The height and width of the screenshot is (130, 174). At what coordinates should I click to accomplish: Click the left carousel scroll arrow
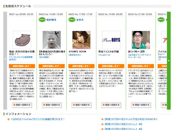(x=5, y=59)
